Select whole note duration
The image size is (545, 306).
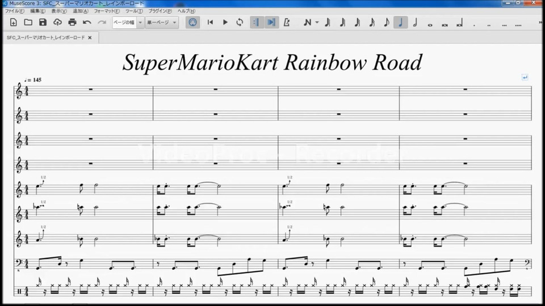pos(430,24)
